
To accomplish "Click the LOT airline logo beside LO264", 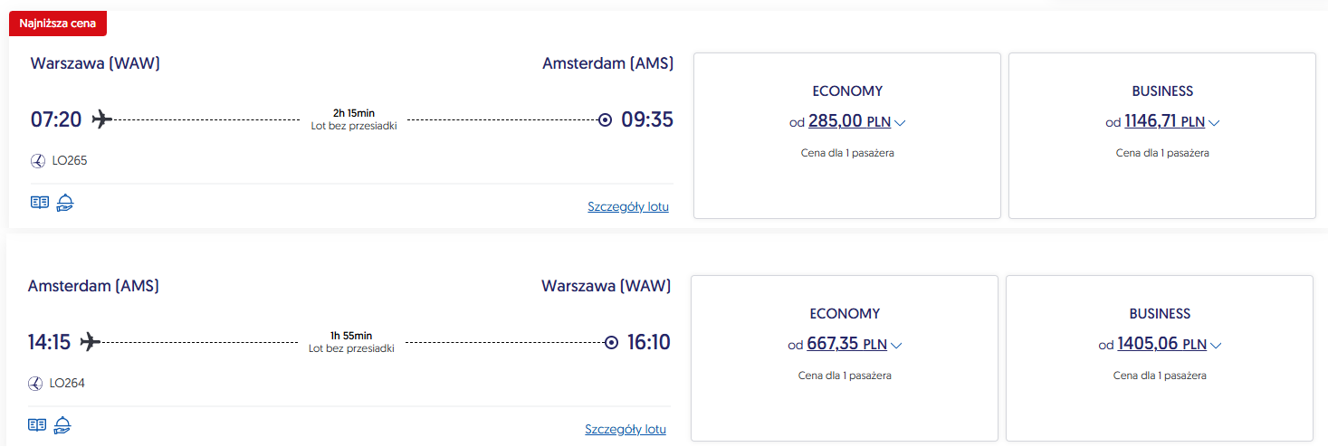I will tap(35, 383).
